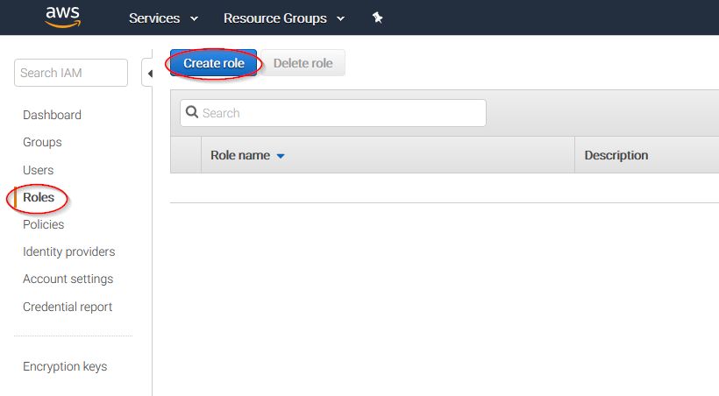Open the Policies section
The height and width of the screenshot is (396, 719).
(x=43, y=224)
